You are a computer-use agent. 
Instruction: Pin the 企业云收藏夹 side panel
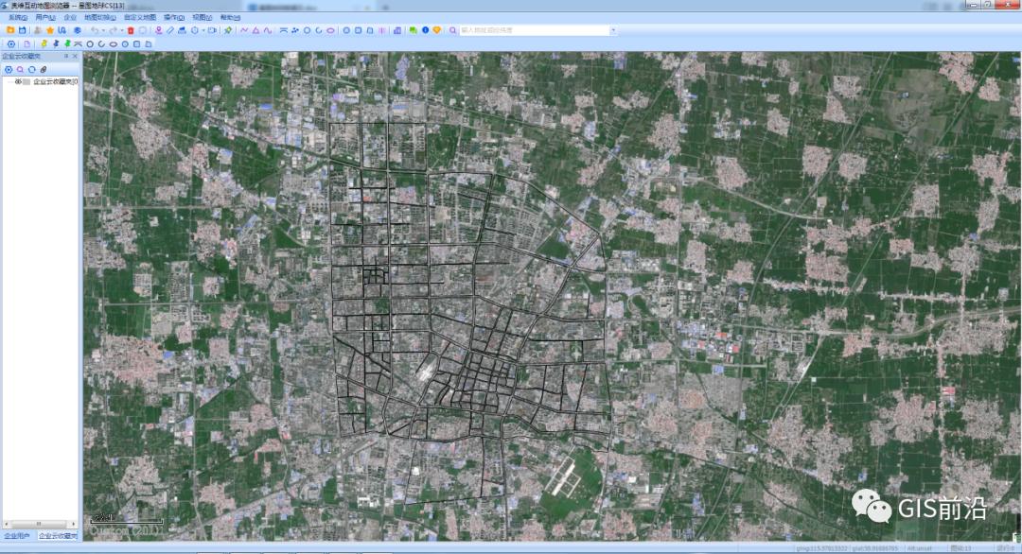coord(65,57)
